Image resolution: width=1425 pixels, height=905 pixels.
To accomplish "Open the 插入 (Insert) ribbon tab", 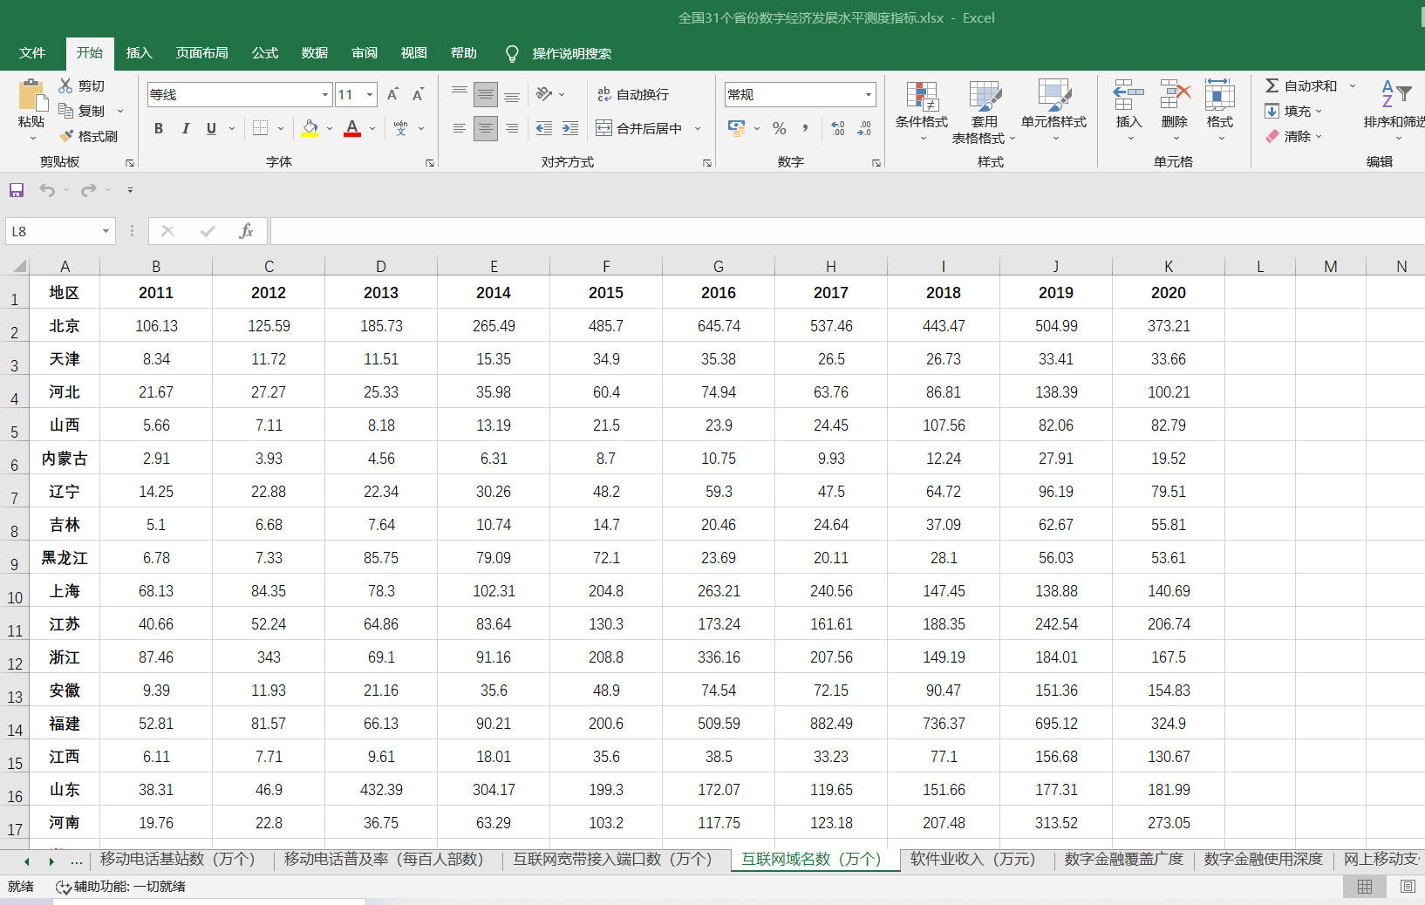I will tap(139, 53).
